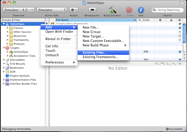Image resolution: width=187 pixels, height=132 pixels.
Task: Click the String Matching search field
Action: pyautogui.click(x=168, y=10)
